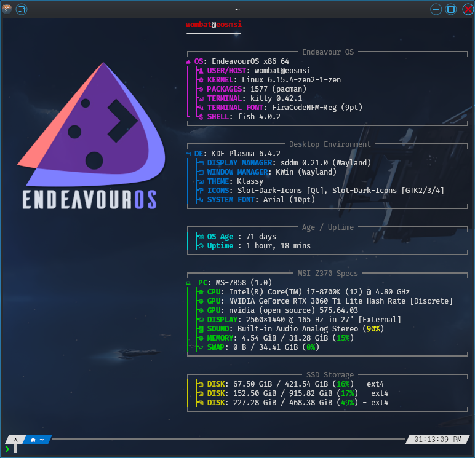Click the home directory segment in the prompt

tap(38, 440)
